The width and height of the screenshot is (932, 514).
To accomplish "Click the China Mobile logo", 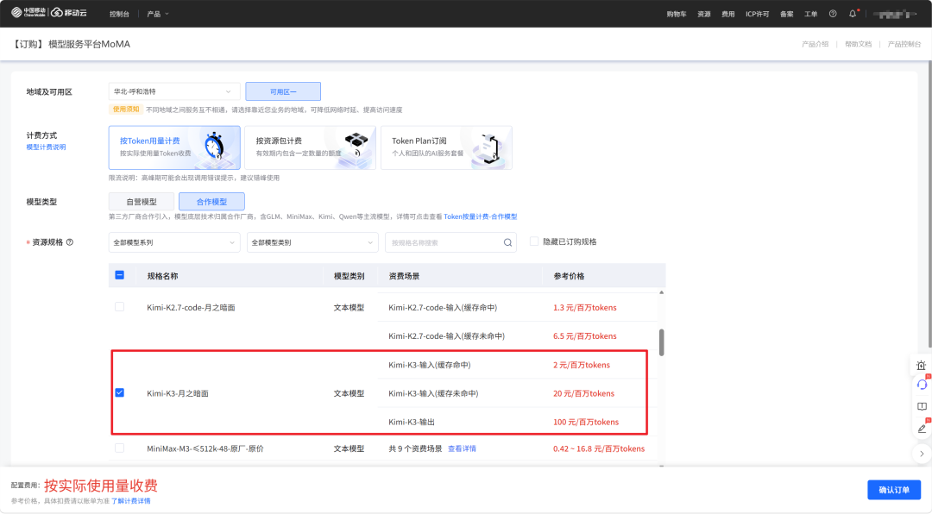I will [28, 12].
